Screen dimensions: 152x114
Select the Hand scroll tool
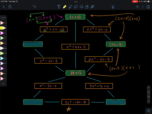pyautogui.click(x=87, y=7)
